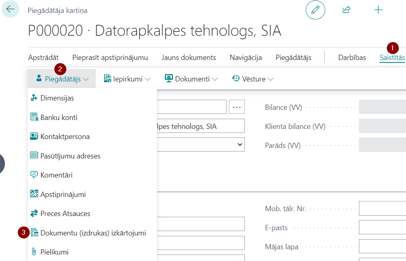Expand the Dokumenti dropdown
The width and height of the screenshot is (406, 261).
[x=191, y=79]
